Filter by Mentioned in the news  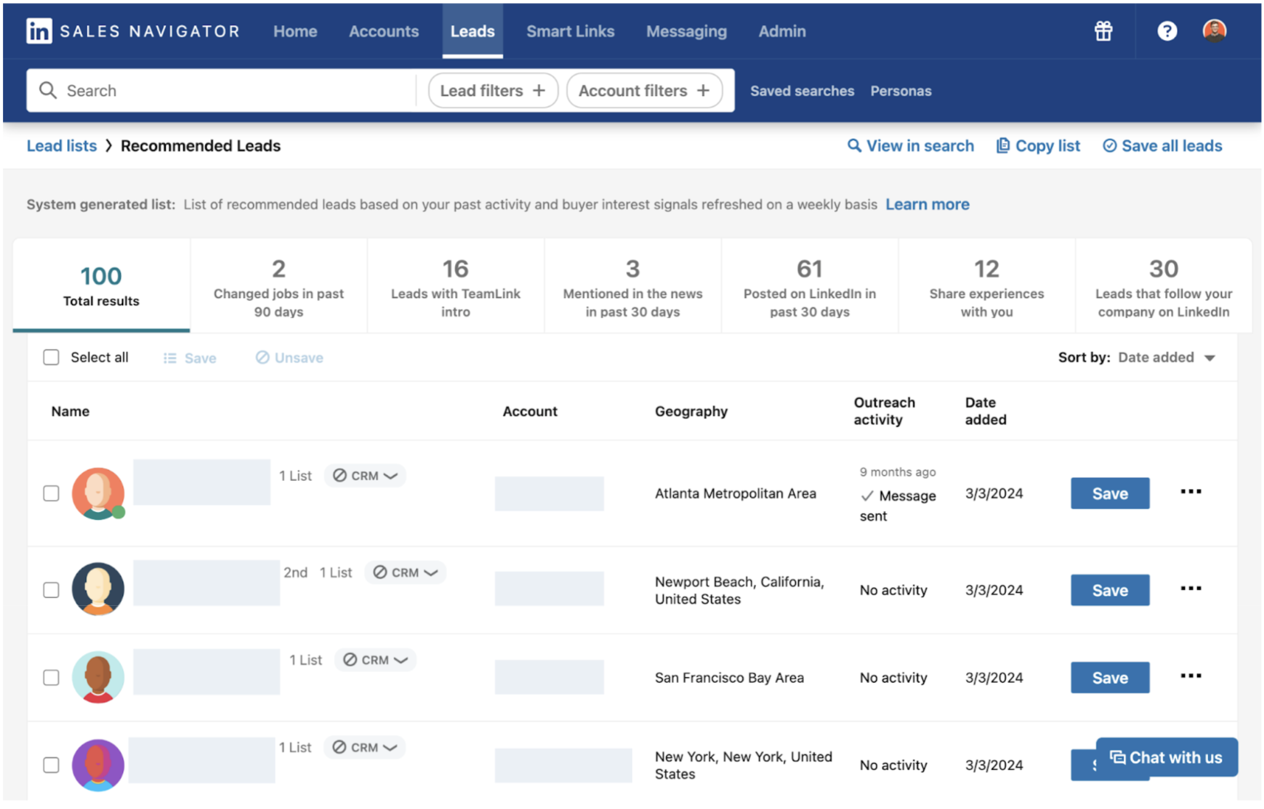[x=633, y=286]
